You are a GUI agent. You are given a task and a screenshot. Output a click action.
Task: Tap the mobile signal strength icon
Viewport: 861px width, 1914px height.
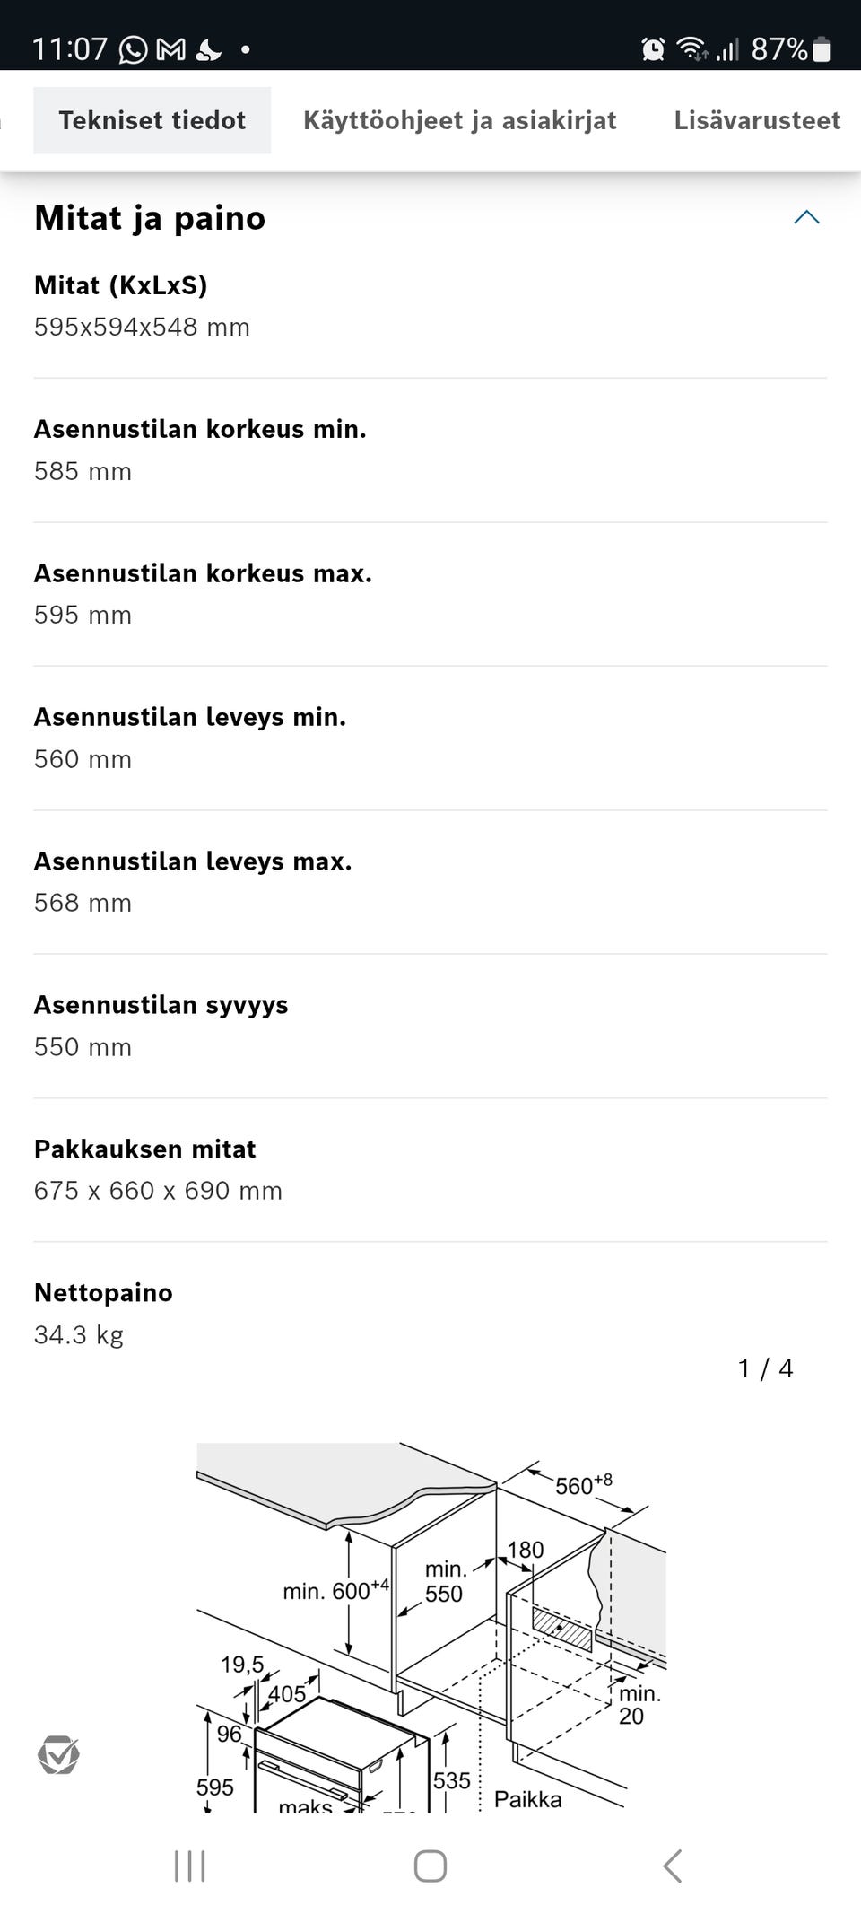[727, 49]
